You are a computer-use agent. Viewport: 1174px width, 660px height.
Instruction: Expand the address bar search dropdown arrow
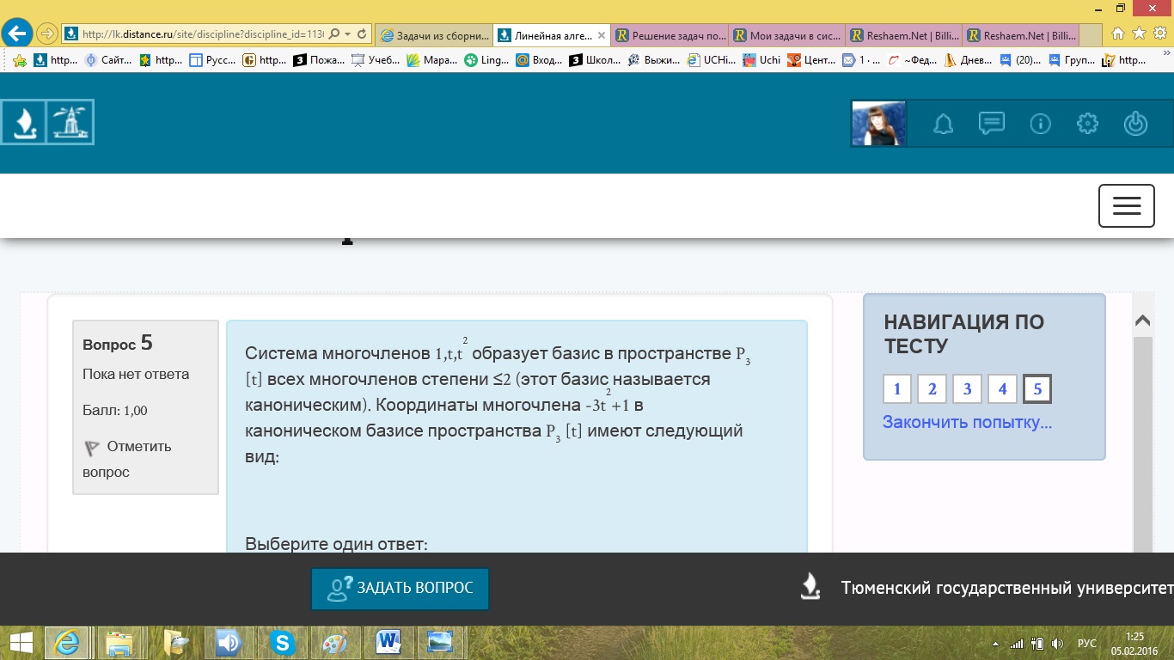tap(347, 34)
